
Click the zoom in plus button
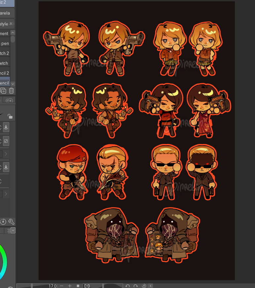[x=70, y=286]
